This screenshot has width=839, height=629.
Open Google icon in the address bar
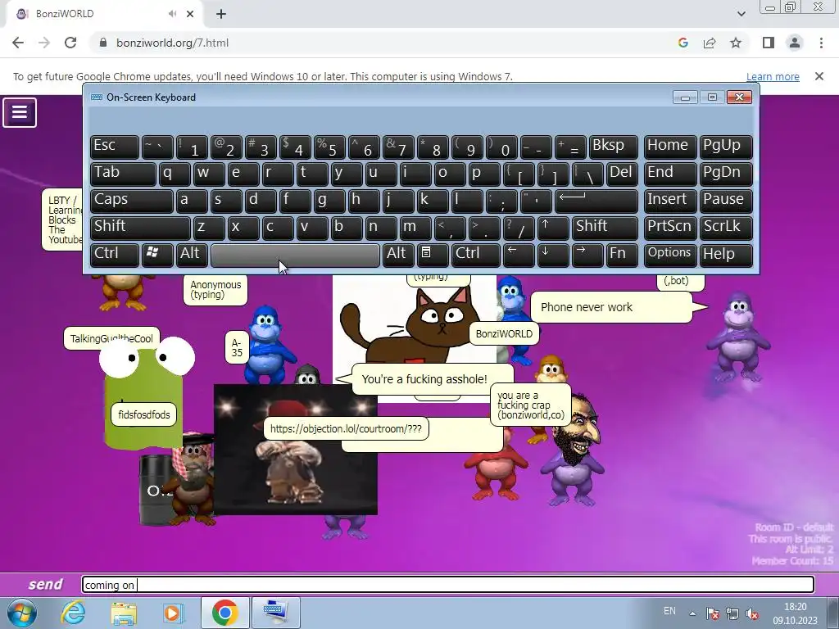[x=683, y=43]
